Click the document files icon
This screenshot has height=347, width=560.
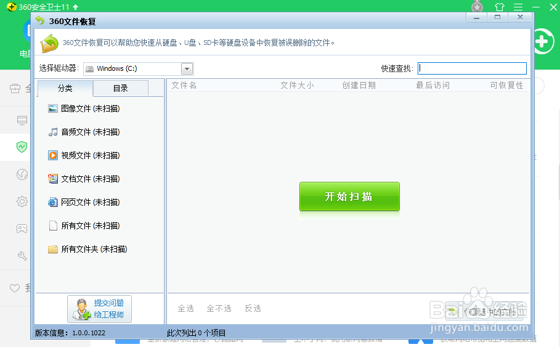(x=53, y=179)
